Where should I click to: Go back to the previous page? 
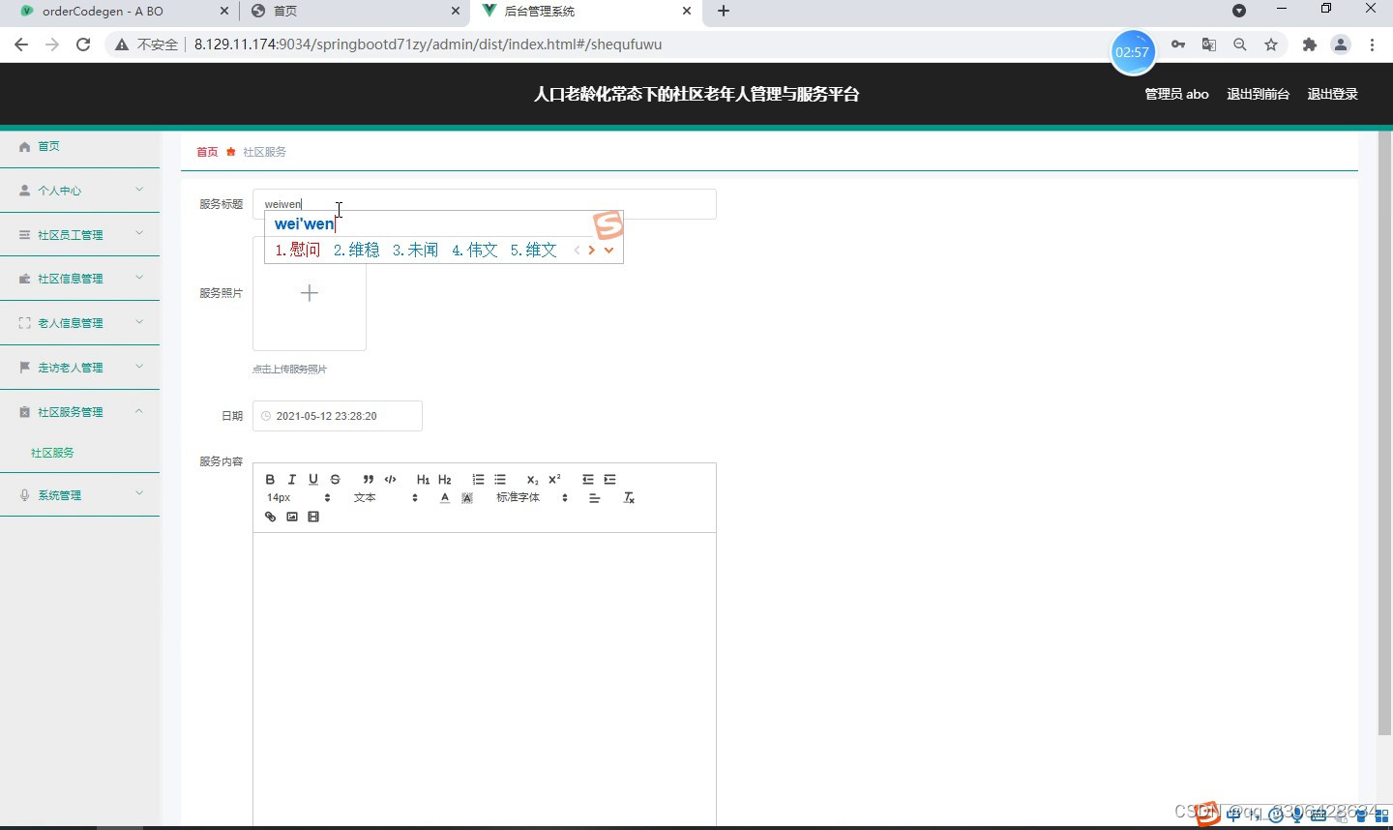tap(21, 44)
